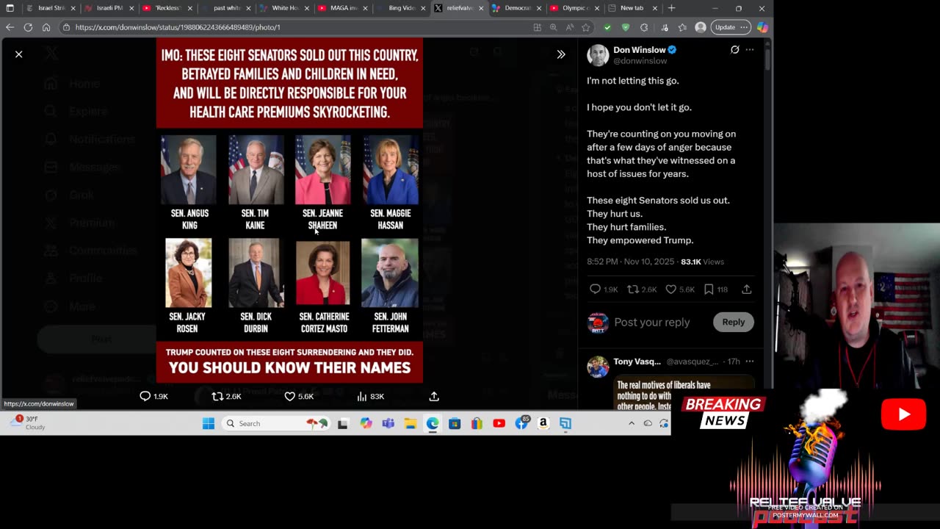Click the address bar URL
The width and height of the screenshot is (940, 529).
(x=178, y=27)
